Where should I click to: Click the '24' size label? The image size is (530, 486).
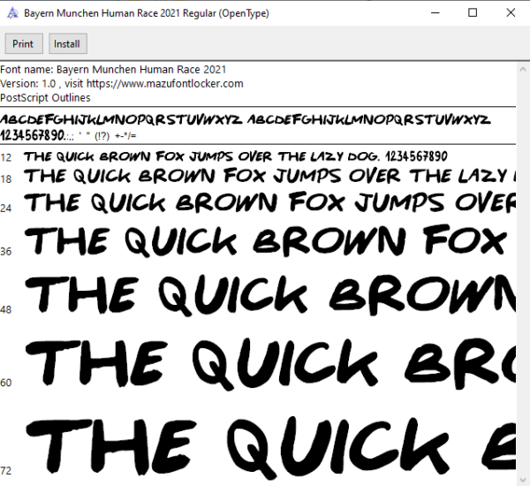tap(6, 208)
